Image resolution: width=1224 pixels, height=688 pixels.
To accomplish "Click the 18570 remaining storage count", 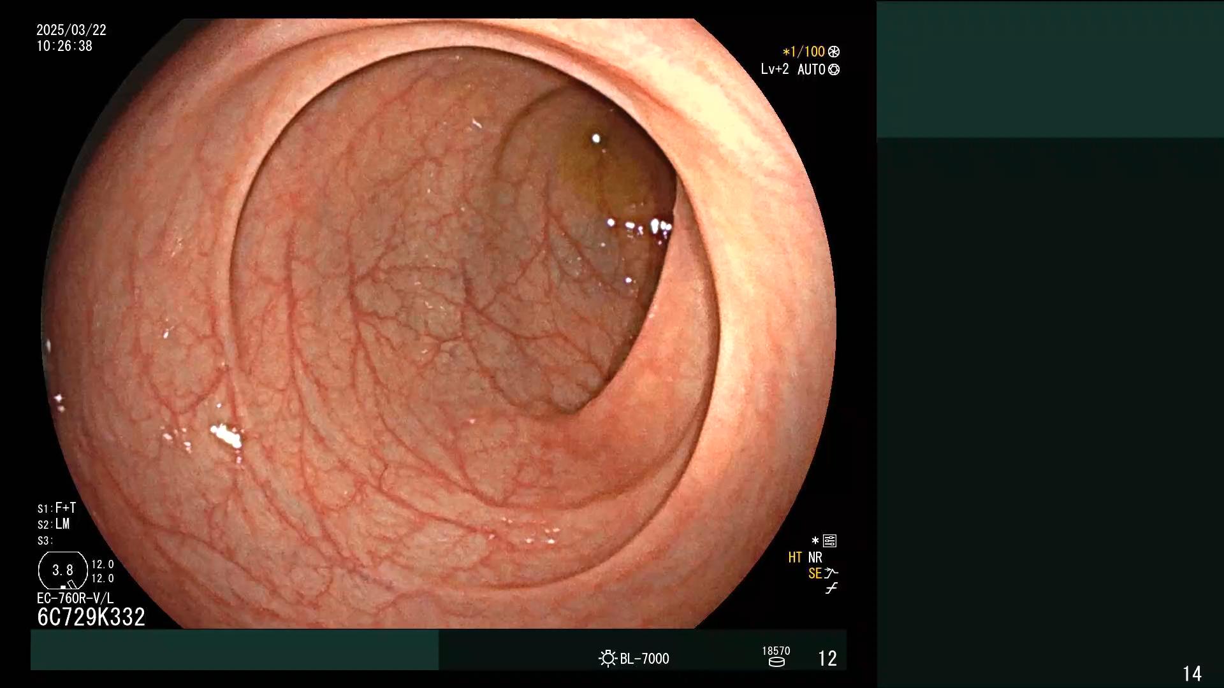I will (x=776, y=650).
